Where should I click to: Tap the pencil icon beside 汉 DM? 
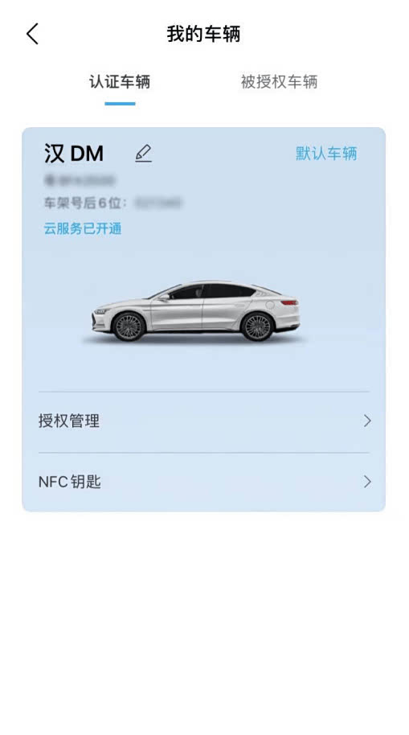[143, 154]
